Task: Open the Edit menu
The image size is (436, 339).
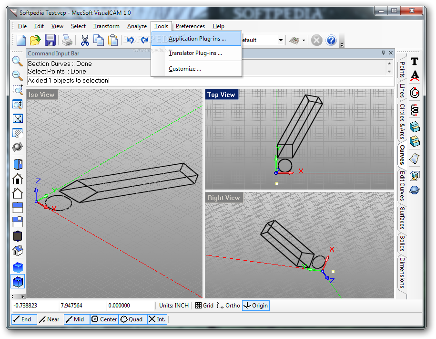Action: tap(39, 26)
